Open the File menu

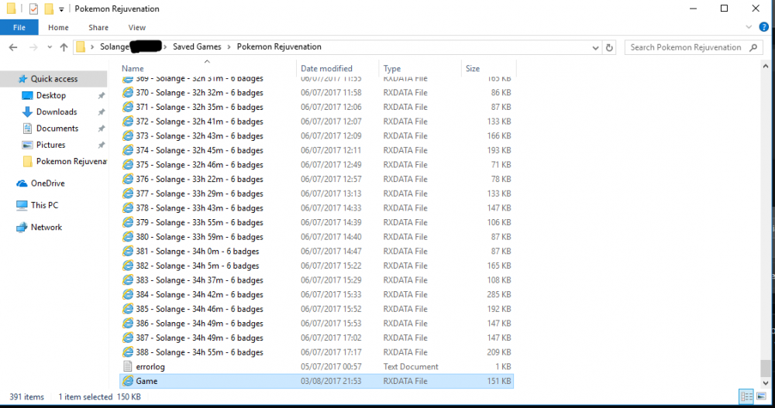click(19, 28)
